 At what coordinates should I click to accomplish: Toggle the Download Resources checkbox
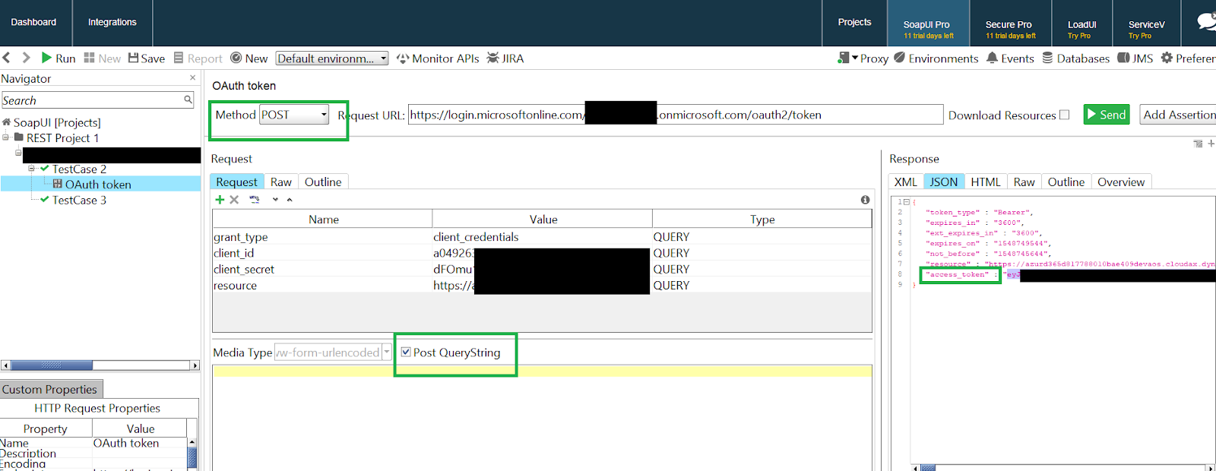coord(1064,115)
